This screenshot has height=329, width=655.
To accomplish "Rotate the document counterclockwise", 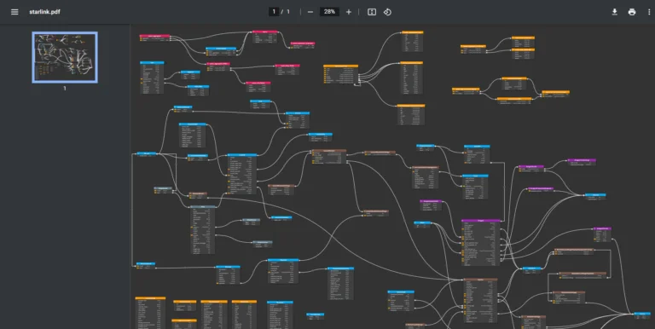I will (x=388, y=12).
